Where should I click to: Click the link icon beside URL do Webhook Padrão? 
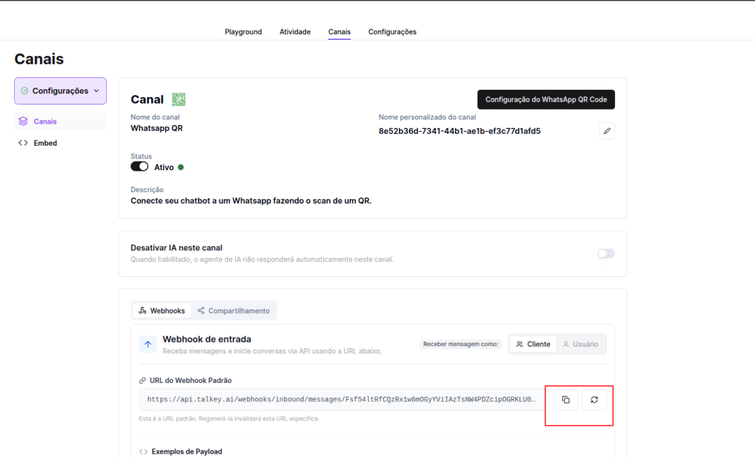[x=143, y=381]
